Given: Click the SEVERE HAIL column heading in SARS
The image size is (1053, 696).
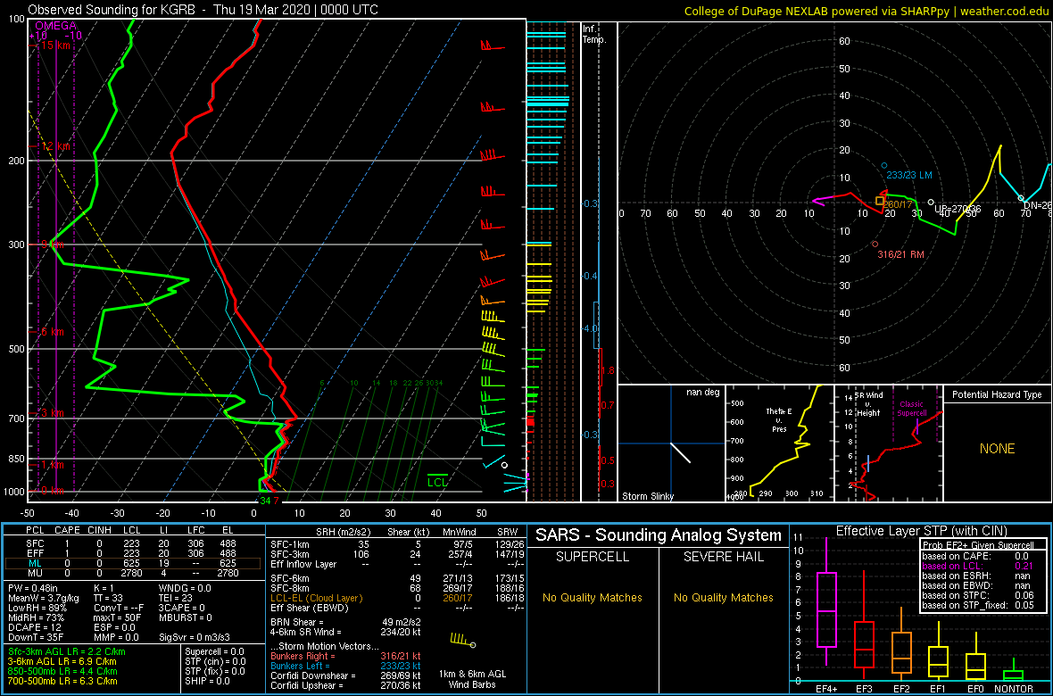Looking at the screenshot, I should tap(724, 557).
